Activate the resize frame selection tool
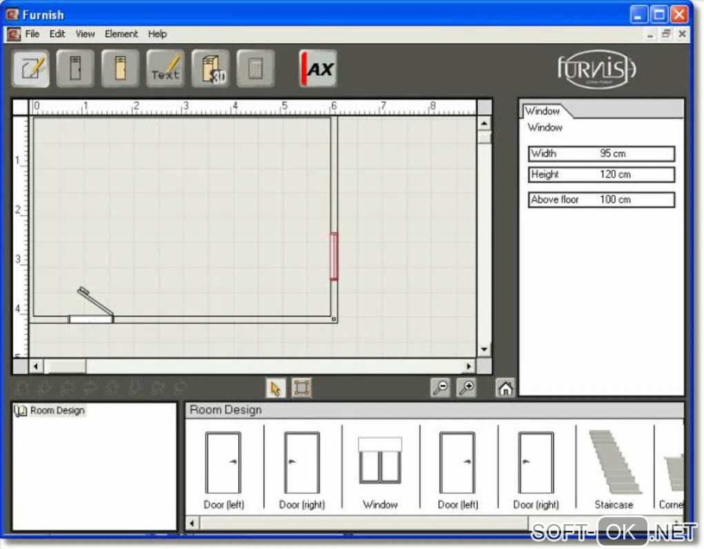The height and width of the screenshot is (549, 704). pos(301,388)
